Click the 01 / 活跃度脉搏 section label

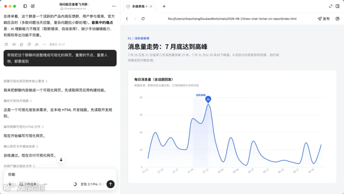pyautogui.click(x=138, y=38)
